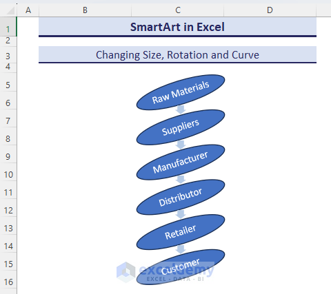Select row 2 header

click(8, 41)
